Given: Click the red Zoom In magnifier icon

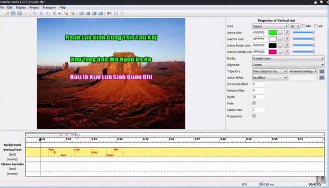Looking at the screenshot, I should coord(66,13).
